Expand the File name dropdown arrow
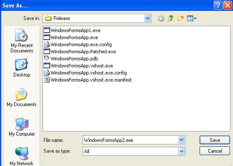This screenshot has width=233, height=166. (x=182, y=140)
